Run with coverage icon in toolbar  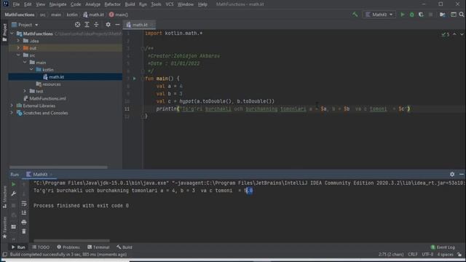click(x=421, y=15)
